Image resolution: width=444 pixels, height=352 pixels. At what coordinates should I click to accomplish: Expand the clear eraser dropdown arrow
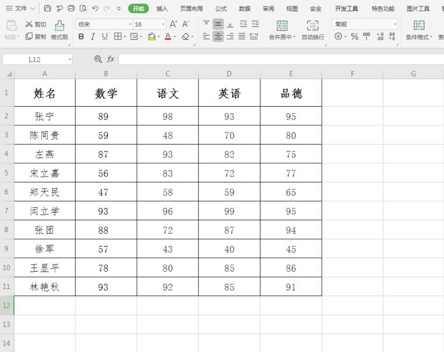(x=192, y=37)
